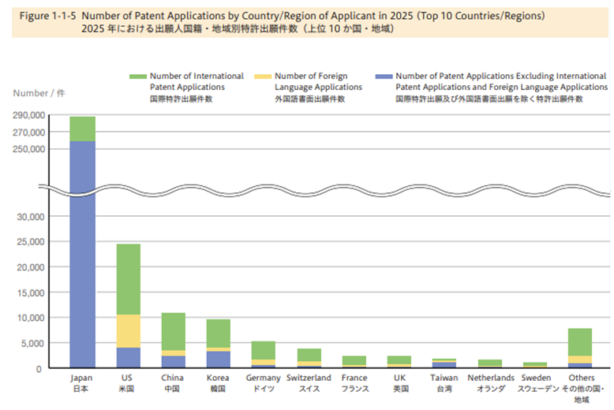The height and width of the screenshot is (410, 614).
Task: Click the yellow Foreign Language Applications legend swatch
Action: 264,76
